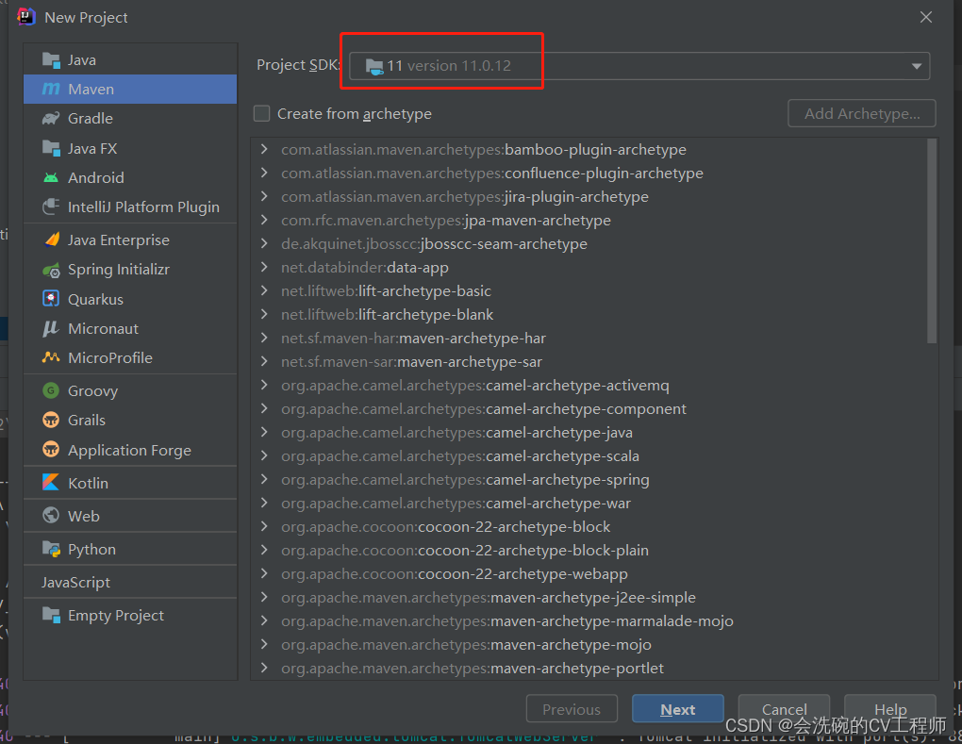The image size is (962, 744).
Task: Select Spring Initializr project type
Action: pyautogui.click(x=130, y=270)
